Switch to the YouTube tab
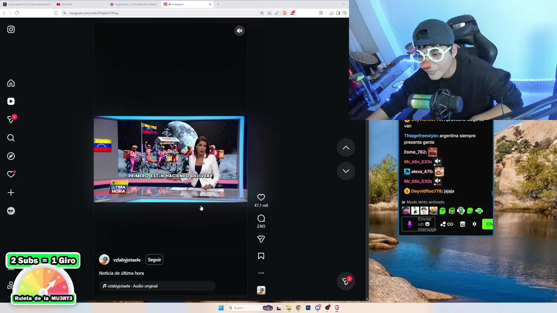 [81, 4]
